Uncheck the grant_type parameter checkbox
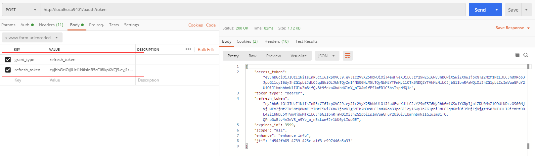The image size is (535, 156). pyautogui.click(x=8, y=60)
